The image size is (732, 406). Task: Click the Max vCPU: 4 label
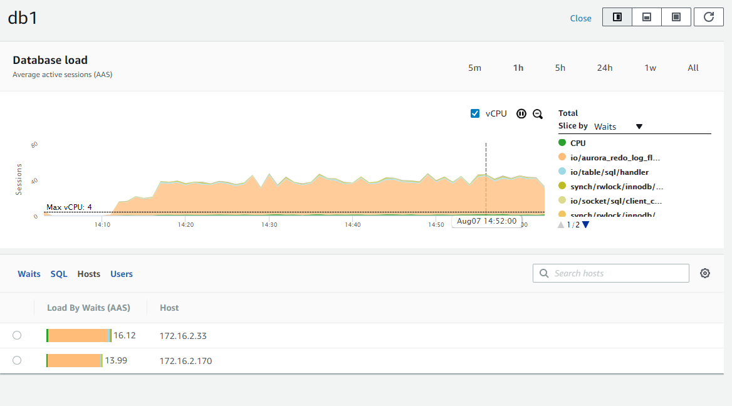point(69,207)
